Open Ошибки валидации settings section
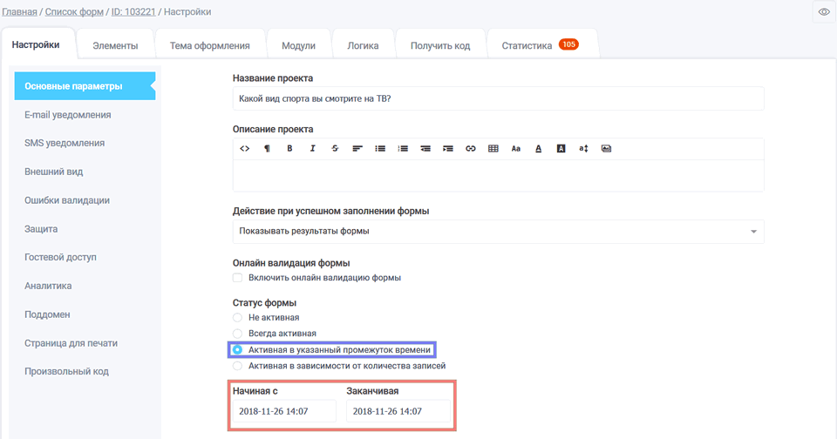Screen dimensions: 837x439 (x=67, y=200)
